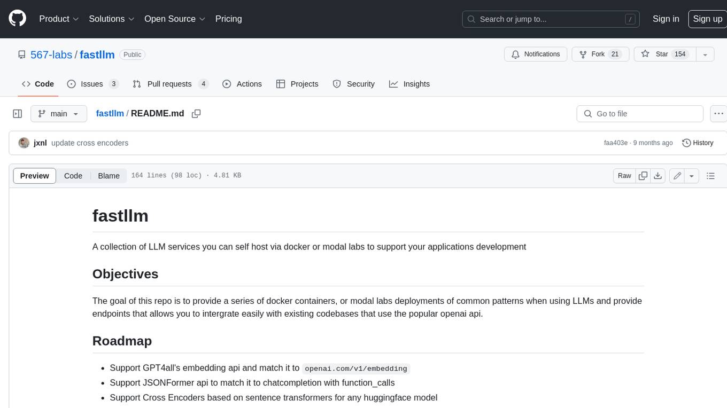Click the GitHub logo icon
This screenshot has width=727, height=408.
click(17, 19)
